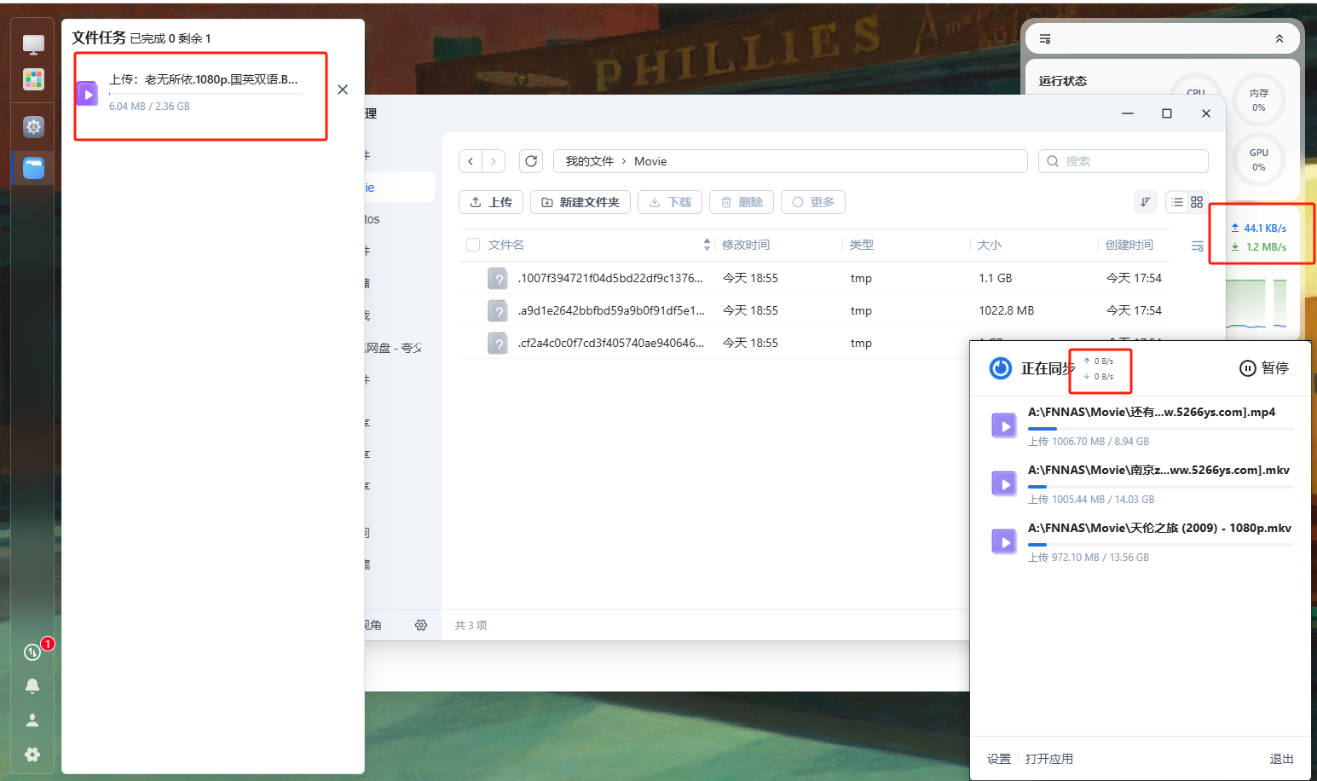Sort by the 修改时间 column header
The image size is (1317, 781).
coord(746,245)
